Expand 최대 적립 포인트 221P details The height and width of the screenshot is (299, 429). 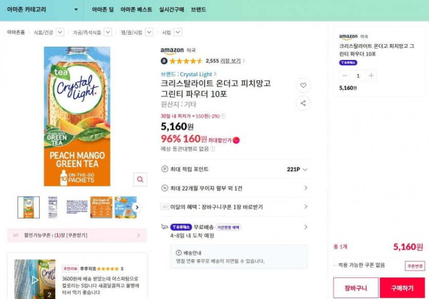tap(305, 169)
